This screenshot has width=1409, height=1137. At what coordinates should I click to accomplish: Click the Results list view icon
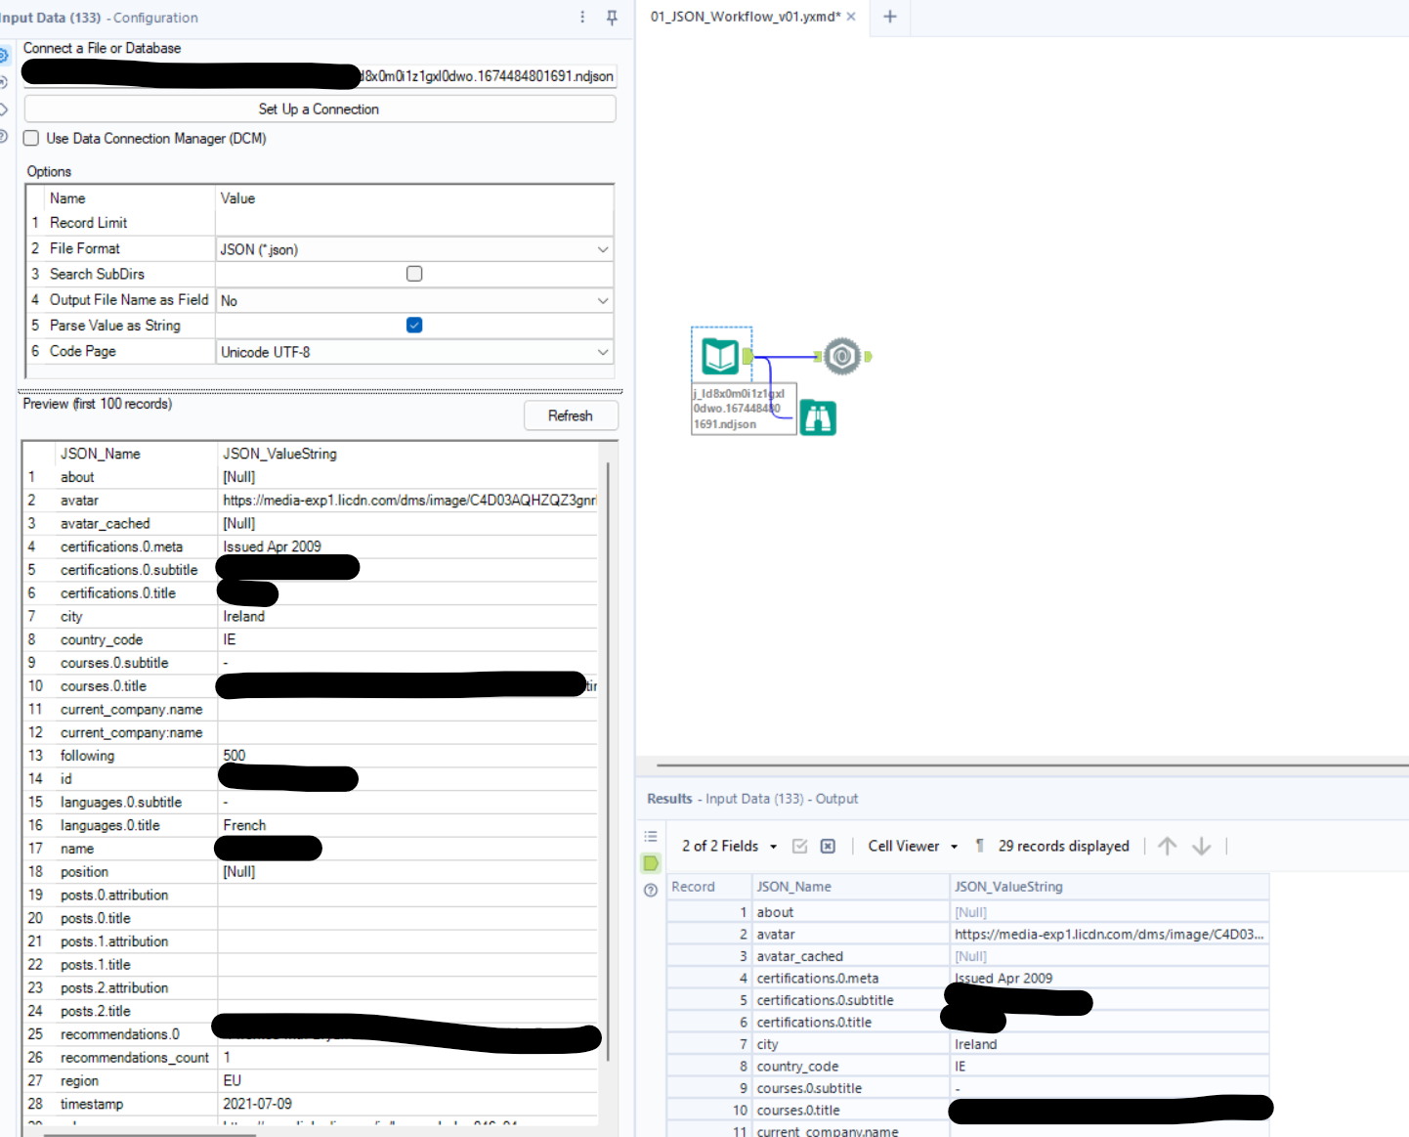pos(651,837)
